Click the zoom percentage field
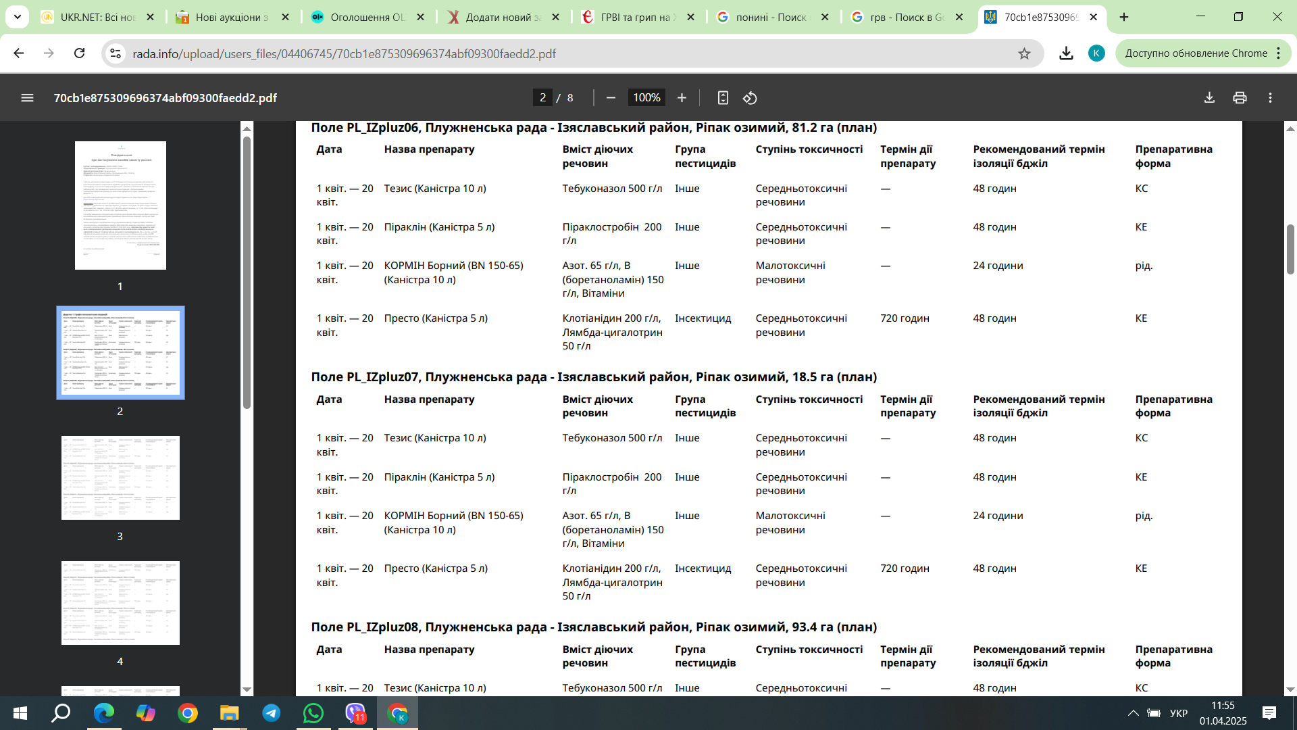Image resolution: width=1297 pixels, height=730 pixels. (646, 98)
